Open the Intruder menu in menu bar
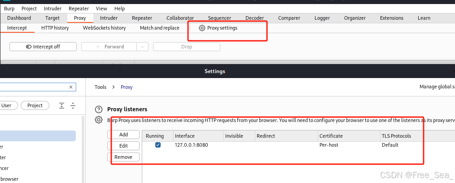This screenshot has width=455, height=183. [x=53, y=9]
